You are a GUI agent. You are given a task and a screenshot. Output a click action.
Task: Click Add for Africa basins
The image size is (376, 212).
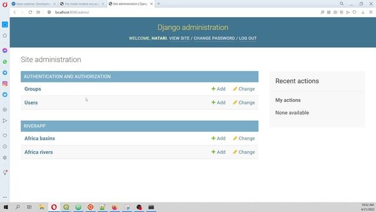point(218,138)
